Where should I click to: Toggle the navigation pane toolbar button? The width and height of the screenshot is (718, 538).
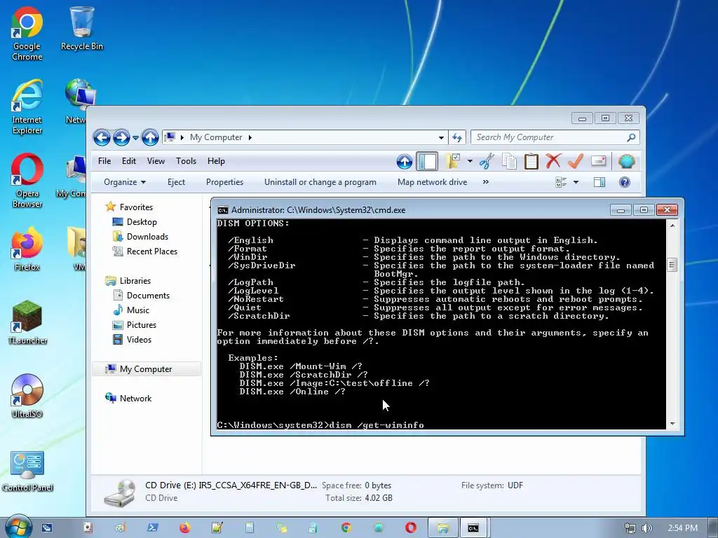[x=427, y=161]
